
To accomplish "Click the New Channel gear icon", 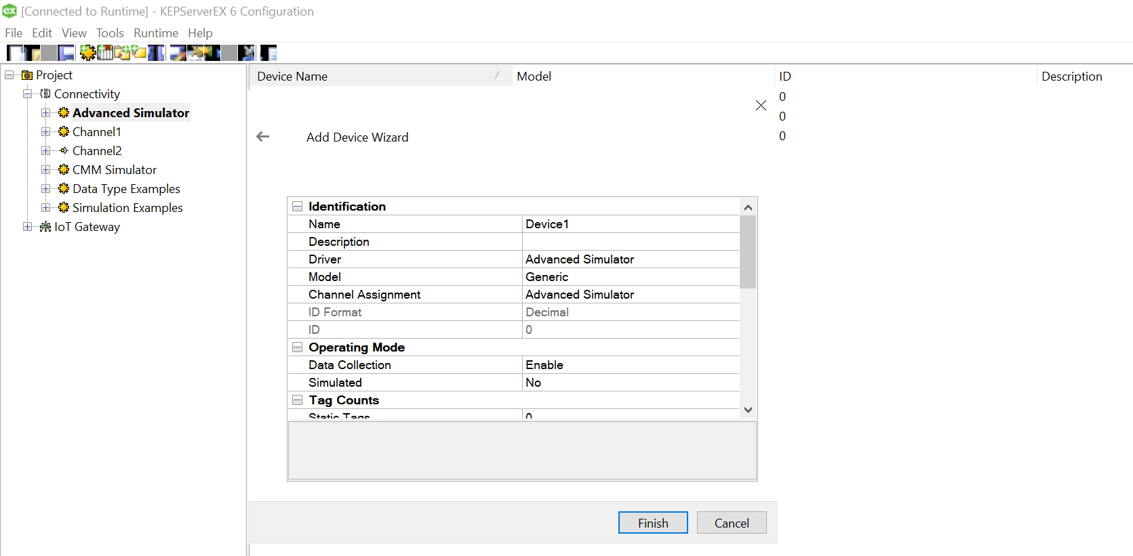I will coord(87,53).
